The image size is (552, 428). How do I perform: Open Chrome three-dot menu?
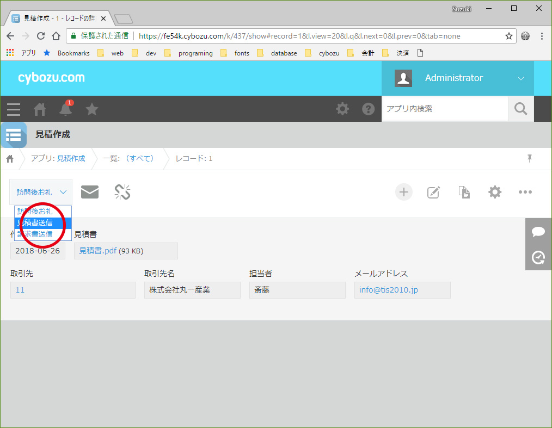(x=542, y=36)
